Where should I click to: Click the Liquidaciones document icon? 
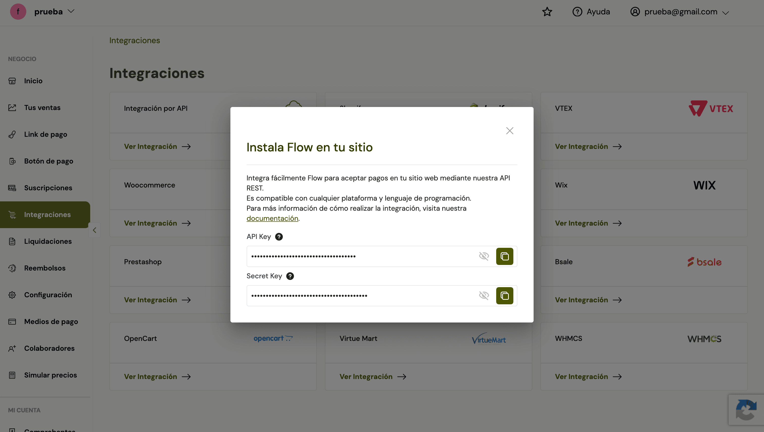coord(12,241)
